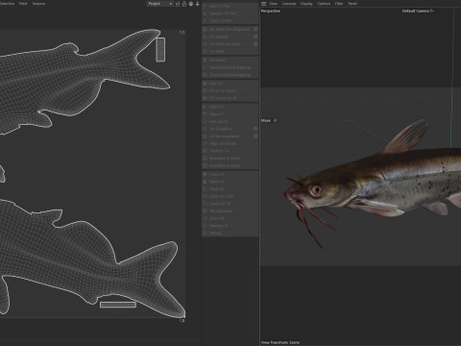Click the Perspective view label
Viewport: 461px width, 346px height.
point(271,11)
